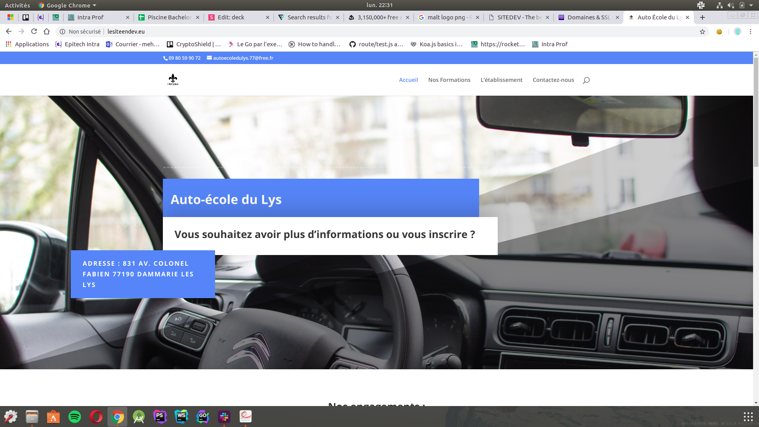Screen dimensions: 759x427
Task: Bookmark this page with star icon
Action: tap(702, 32)
